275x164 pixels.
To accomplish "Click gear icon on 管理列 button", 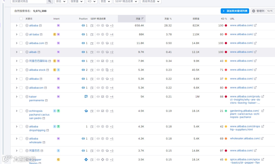I will (x=254, y=11).
